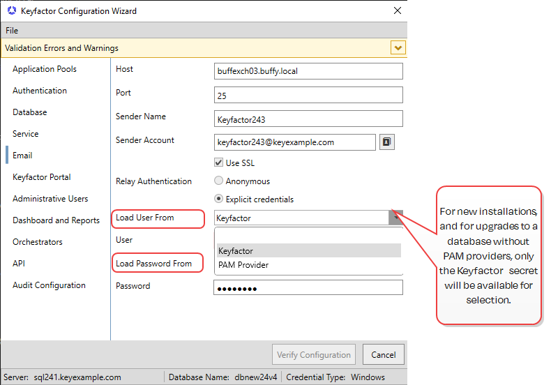Open the File menu
551x385 pixels.
point(12,31)
